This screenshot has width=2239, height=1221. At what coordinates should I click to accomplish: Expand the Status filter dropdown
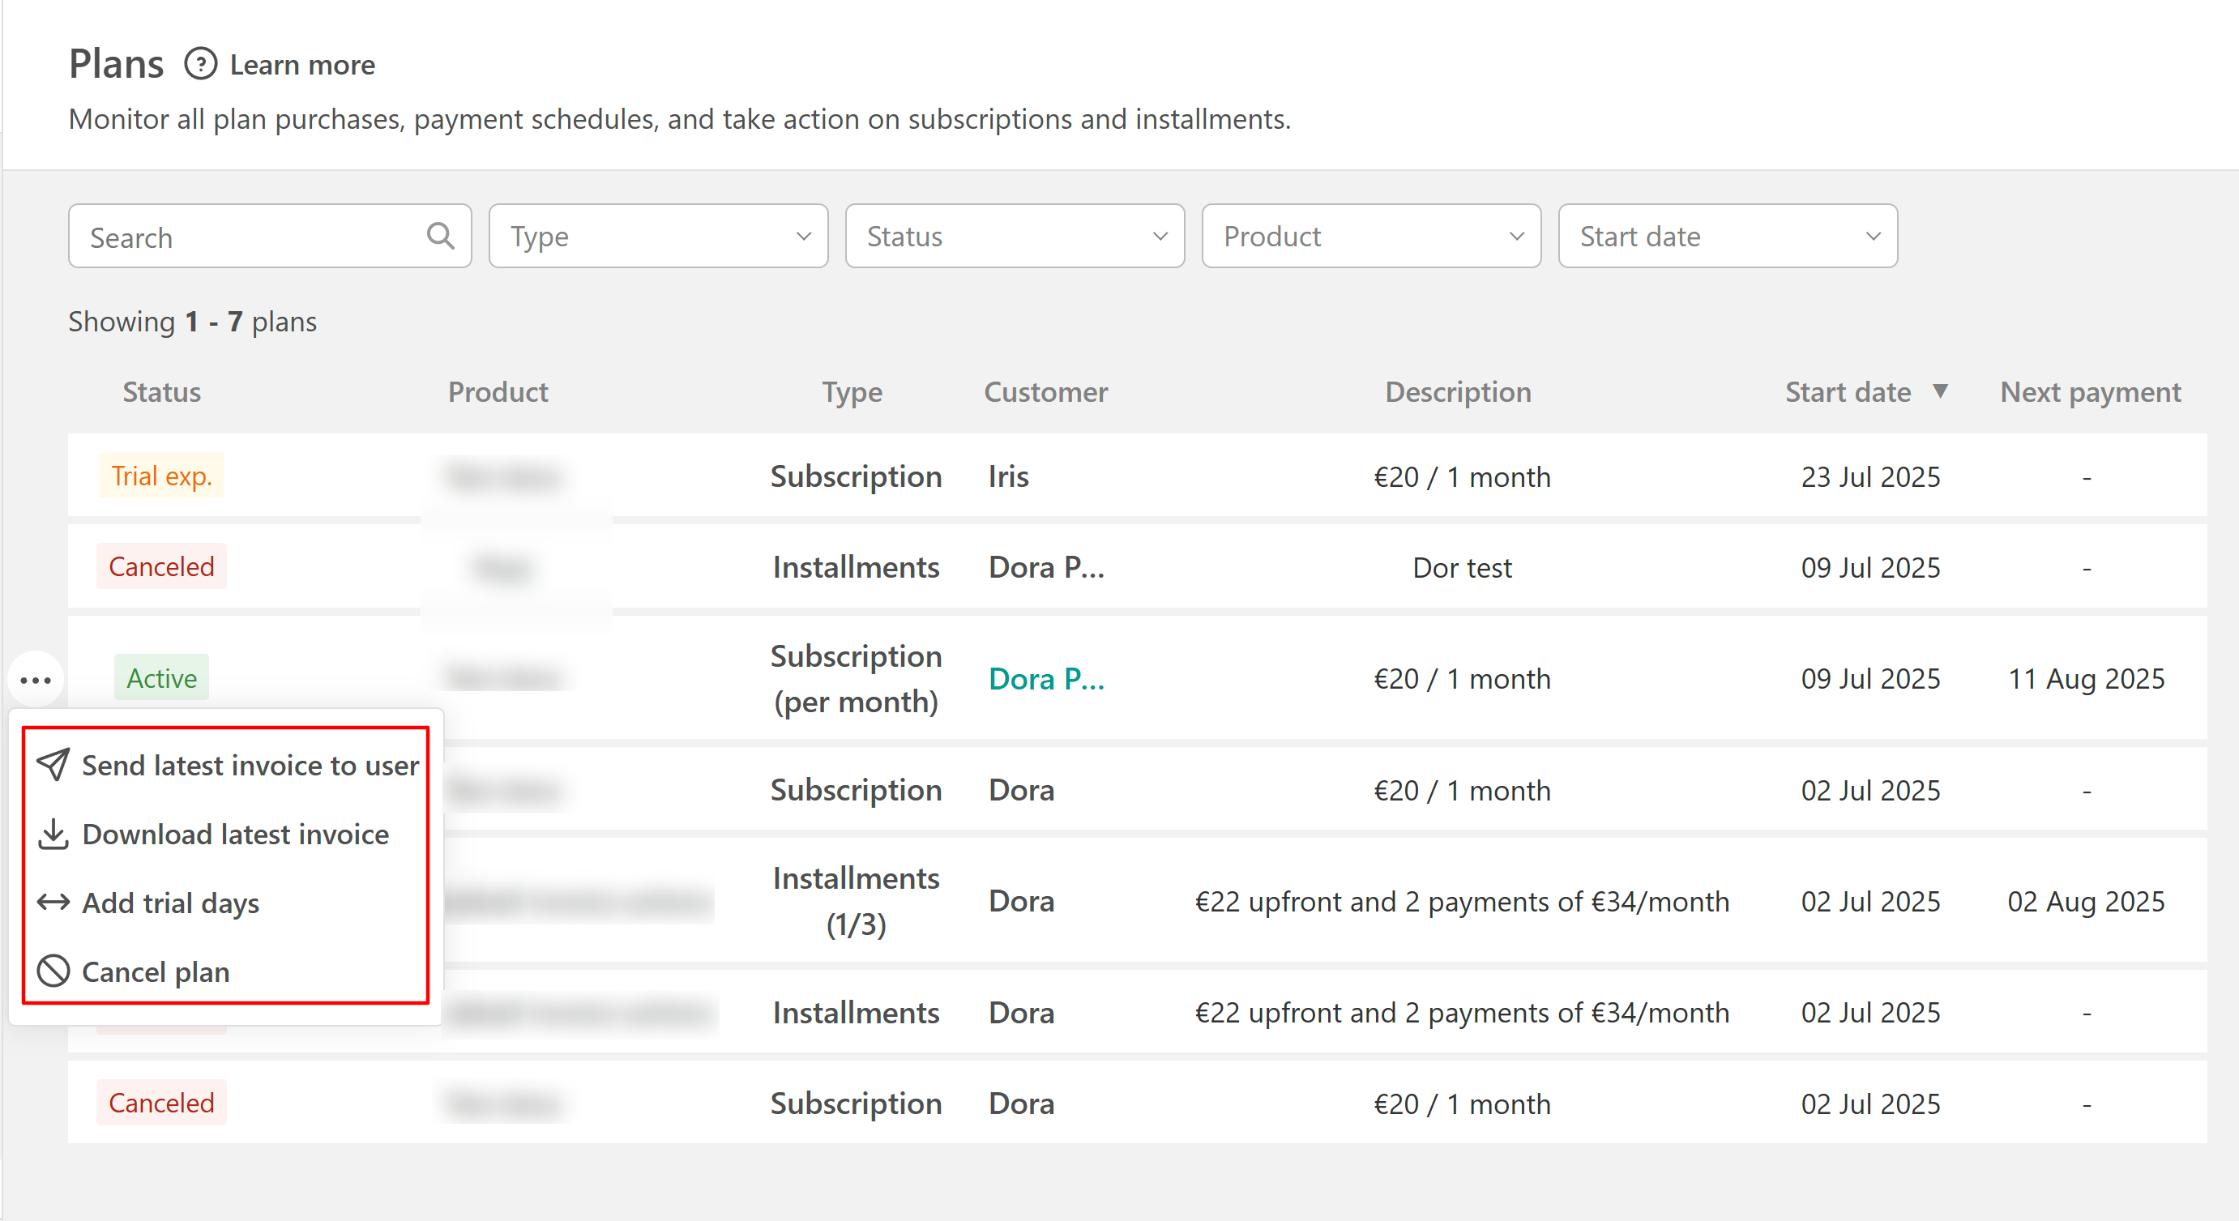tap(1015, 237)
